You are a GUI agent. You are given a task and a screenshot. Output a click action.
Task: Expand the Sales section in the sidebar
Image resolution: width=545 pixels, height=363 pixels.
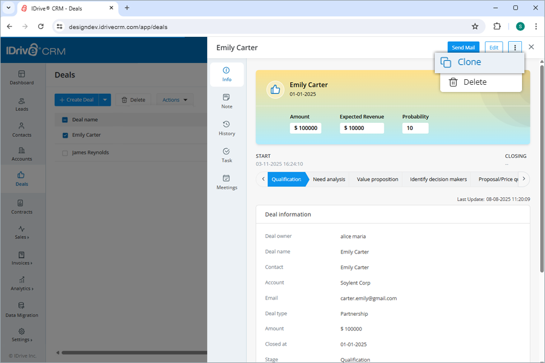coord(22,234)
